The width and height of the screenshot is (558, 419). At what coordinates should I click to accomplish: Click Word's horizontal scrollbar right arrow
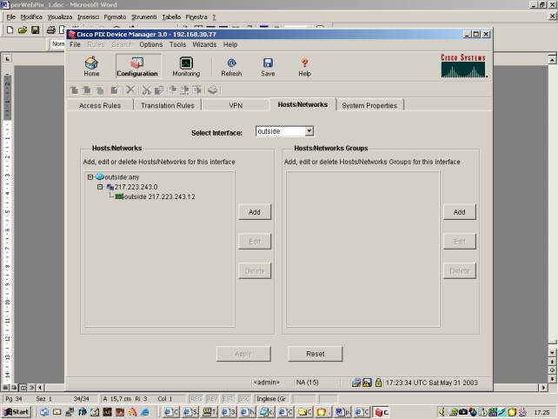point(543,388)
